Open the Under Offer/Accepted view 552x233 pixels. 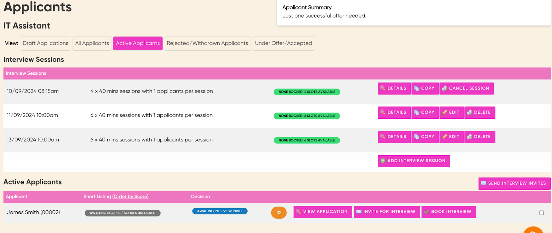click(283, 43)
